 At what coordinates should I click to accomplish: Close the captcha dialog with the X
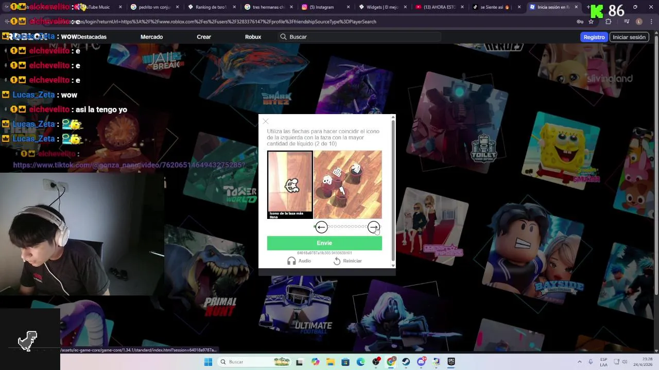pyautogui.click(x=266, y=121)
